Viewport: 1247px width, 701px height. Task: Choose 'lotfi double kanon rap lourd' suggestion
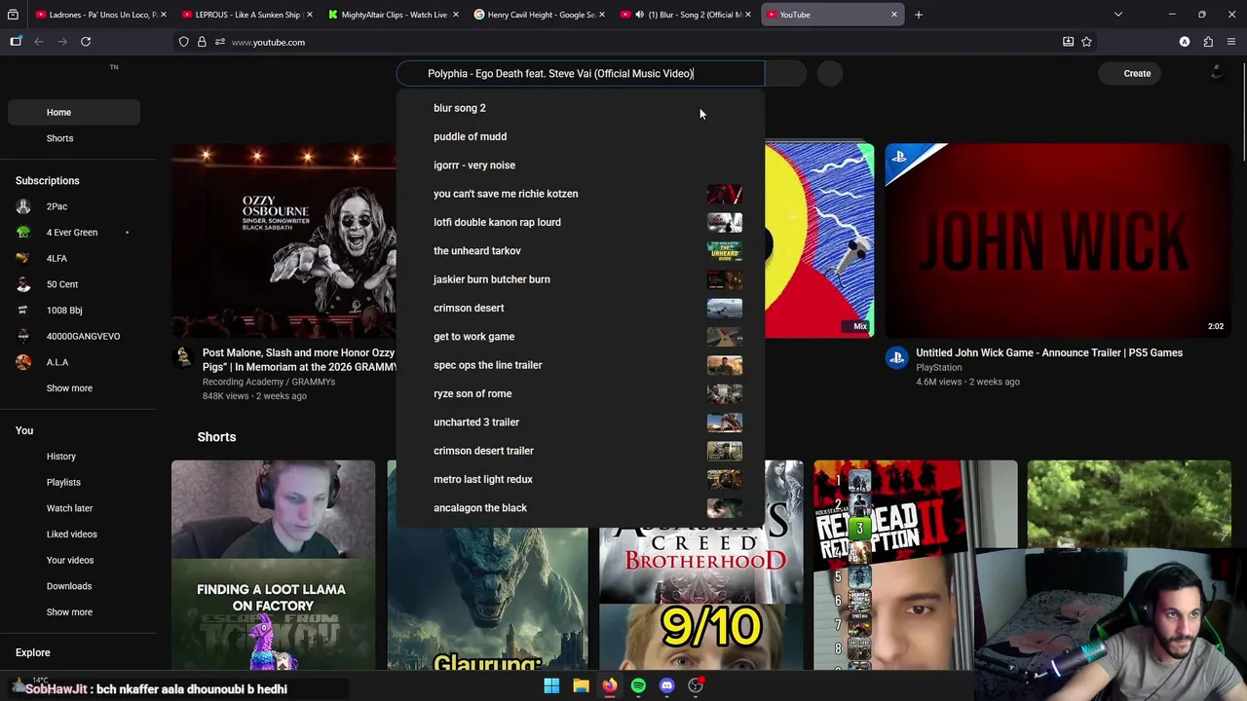pyautogui.click(x=580, y=222)
